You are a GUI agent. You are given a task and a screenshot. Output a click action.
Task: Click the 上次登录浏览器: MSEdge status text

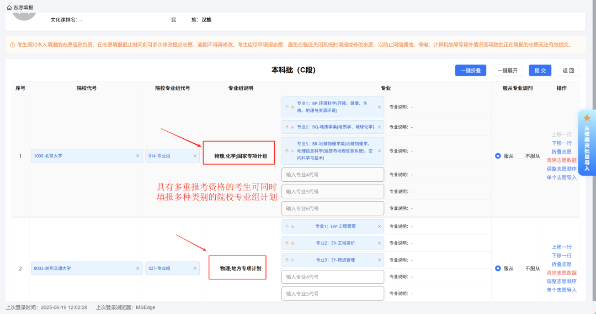coord(126,307)
